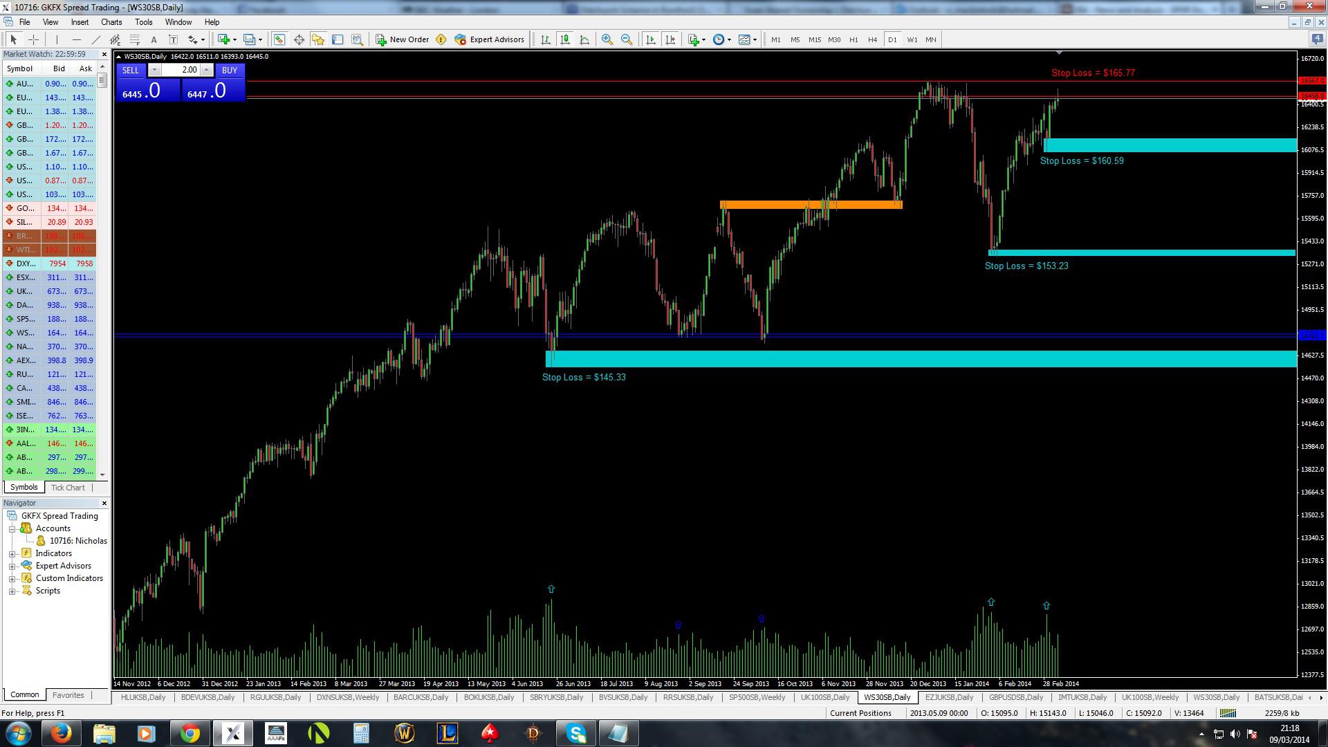
Task: Toggle chart auto scroll button
Action: pyautogui.click(x=650, y=39)
